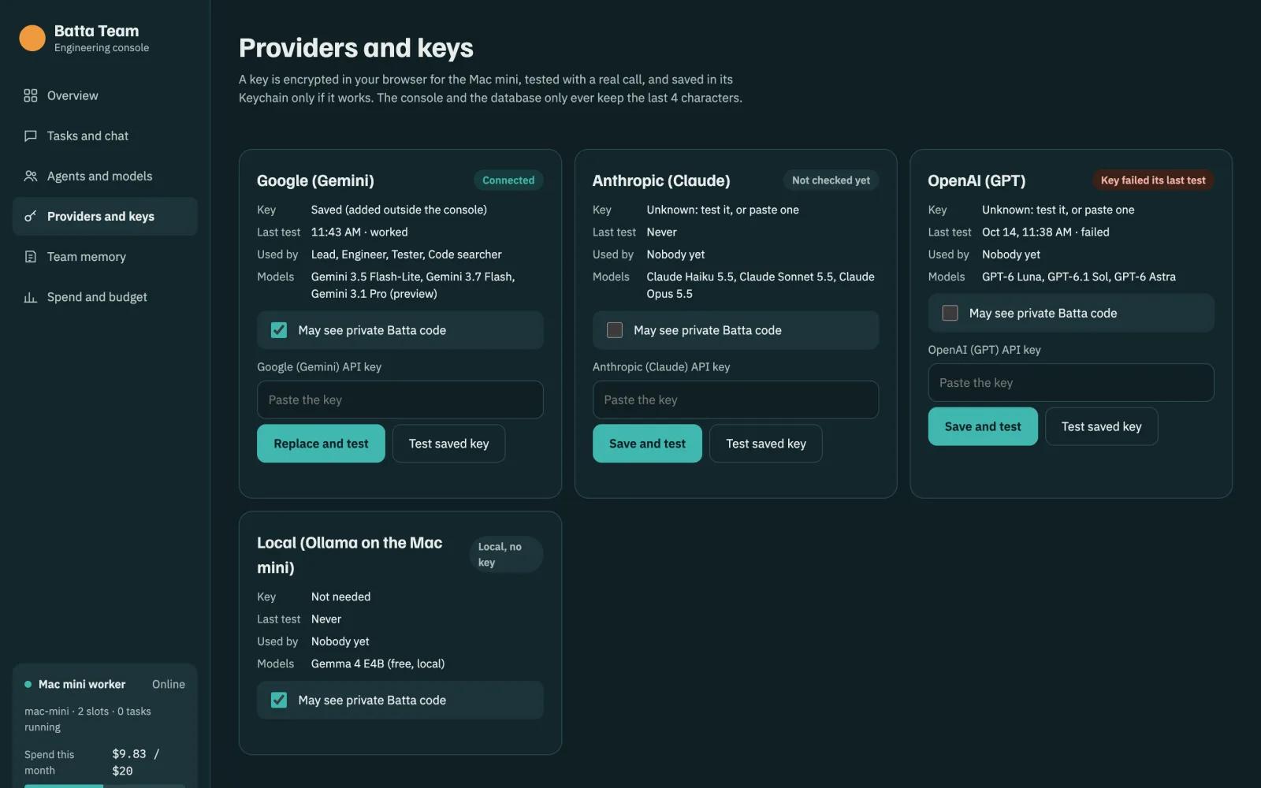1261x788 pixels.
Task: Test saved key for Anthropic Claude
Action: point(766,444)
